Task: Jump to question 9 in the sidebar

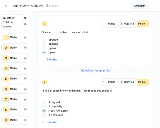Action: coord(15,120)
